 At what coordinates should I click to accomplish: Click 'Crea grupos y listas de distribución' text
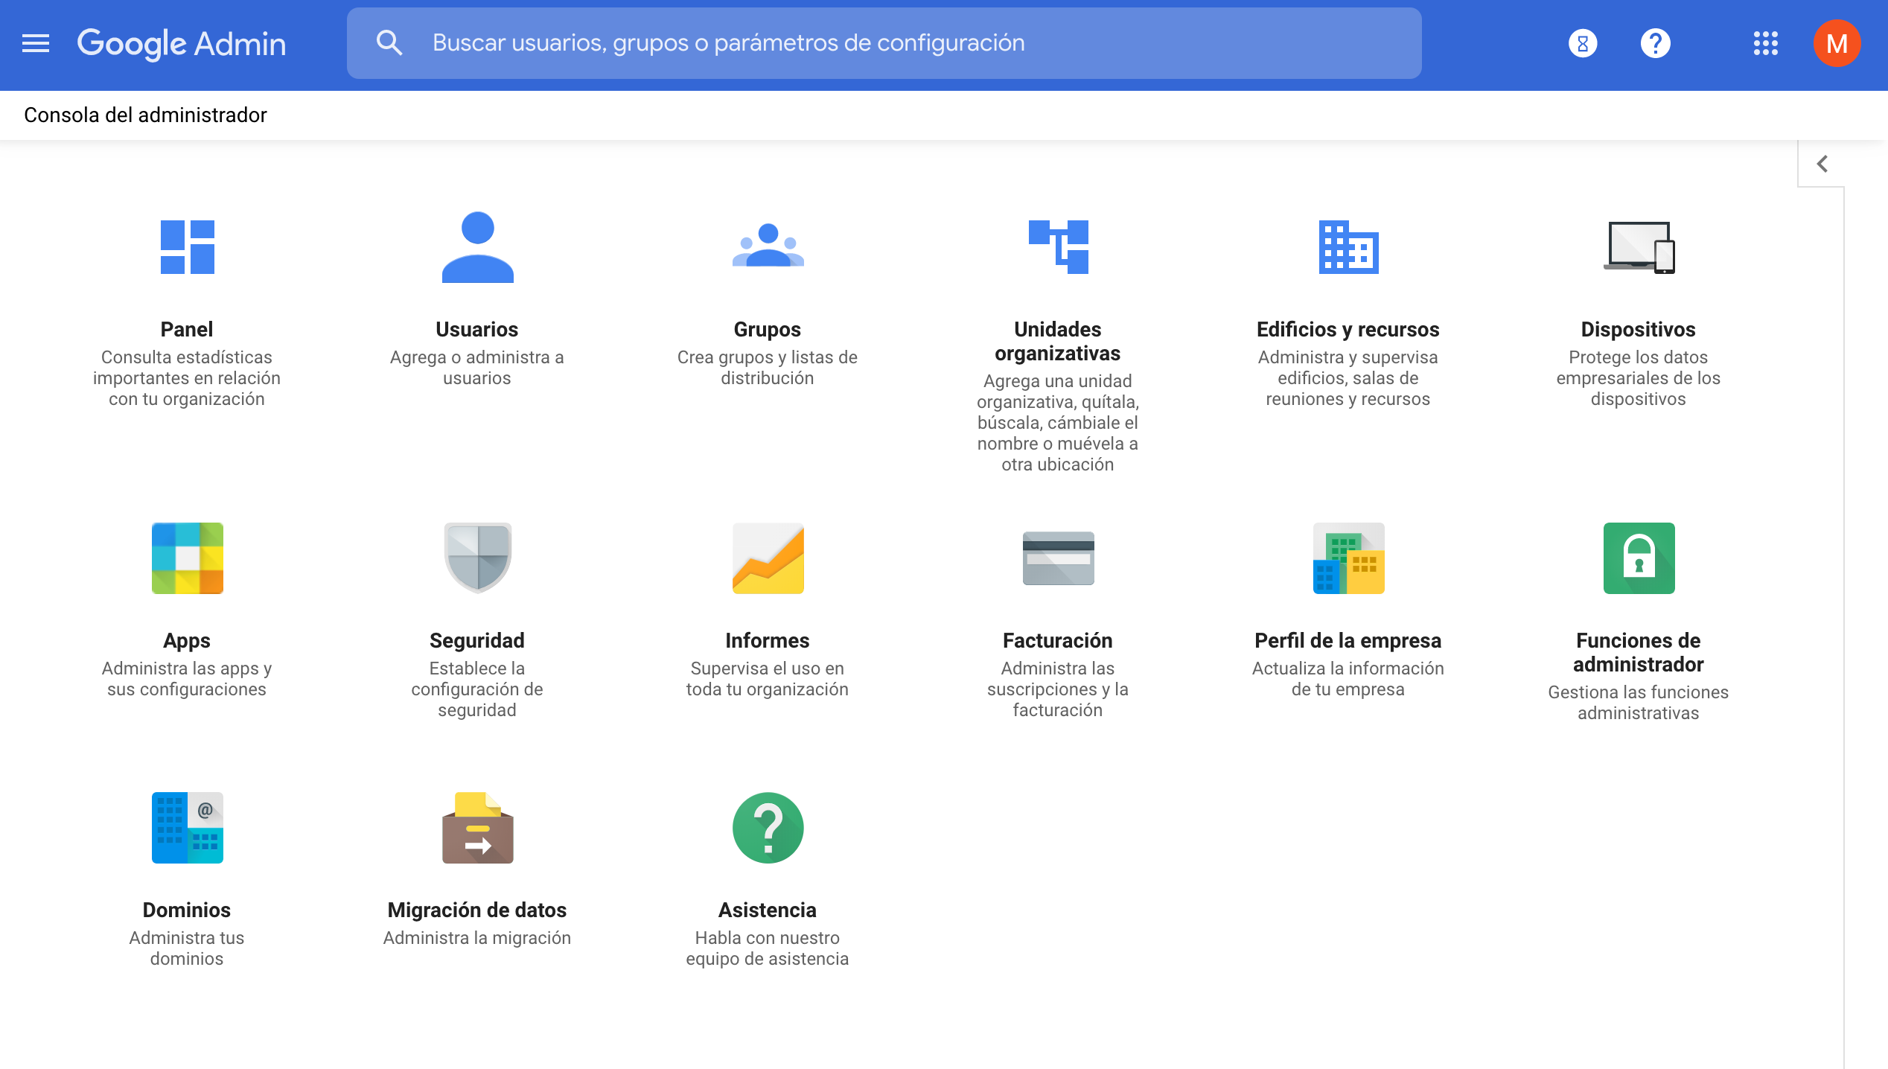[768, 368]
